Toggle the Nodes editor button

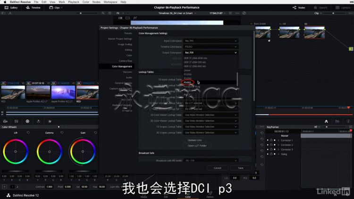[x=299, y=8]
